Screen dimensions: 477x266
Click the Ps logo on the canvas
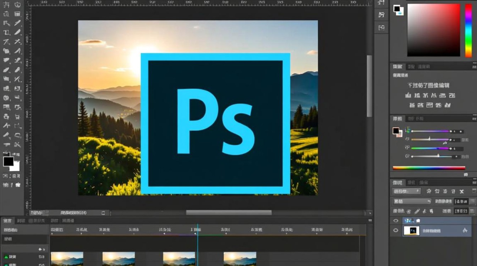215,123
